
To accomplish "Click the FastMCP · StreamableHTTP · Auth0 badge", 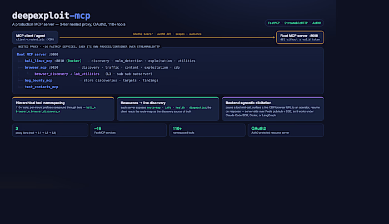I will [294, 23].
